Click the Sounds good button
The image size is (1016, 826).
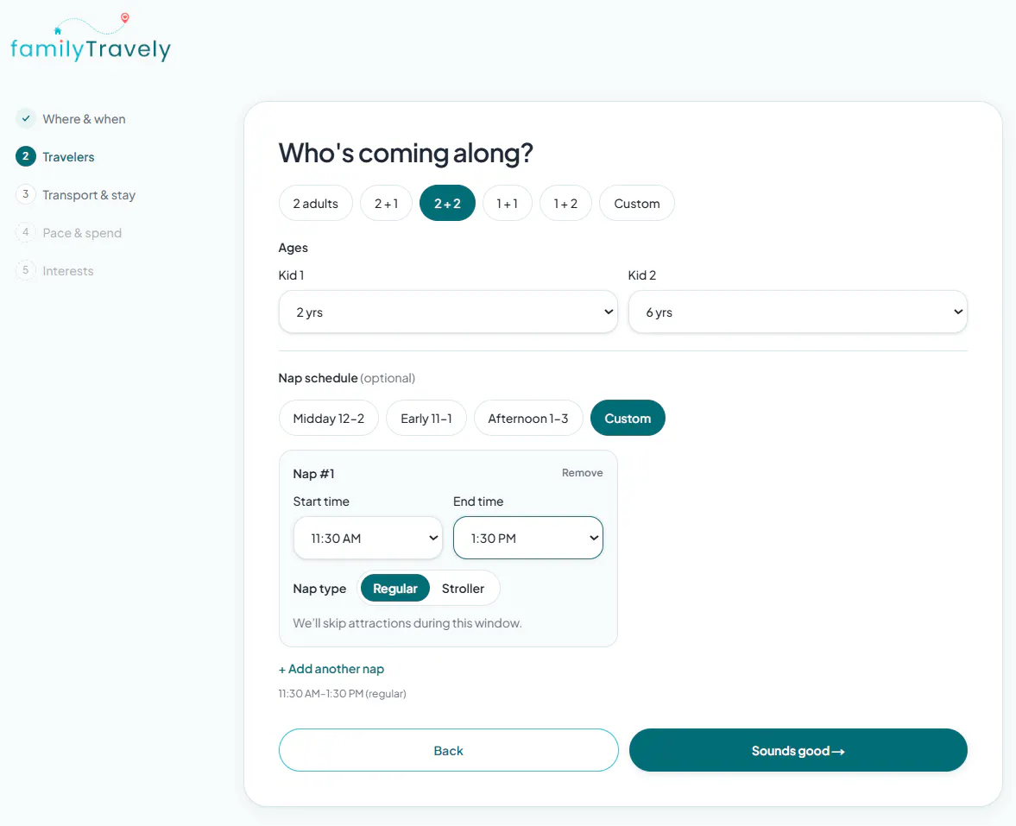click(x=798, y=750)
